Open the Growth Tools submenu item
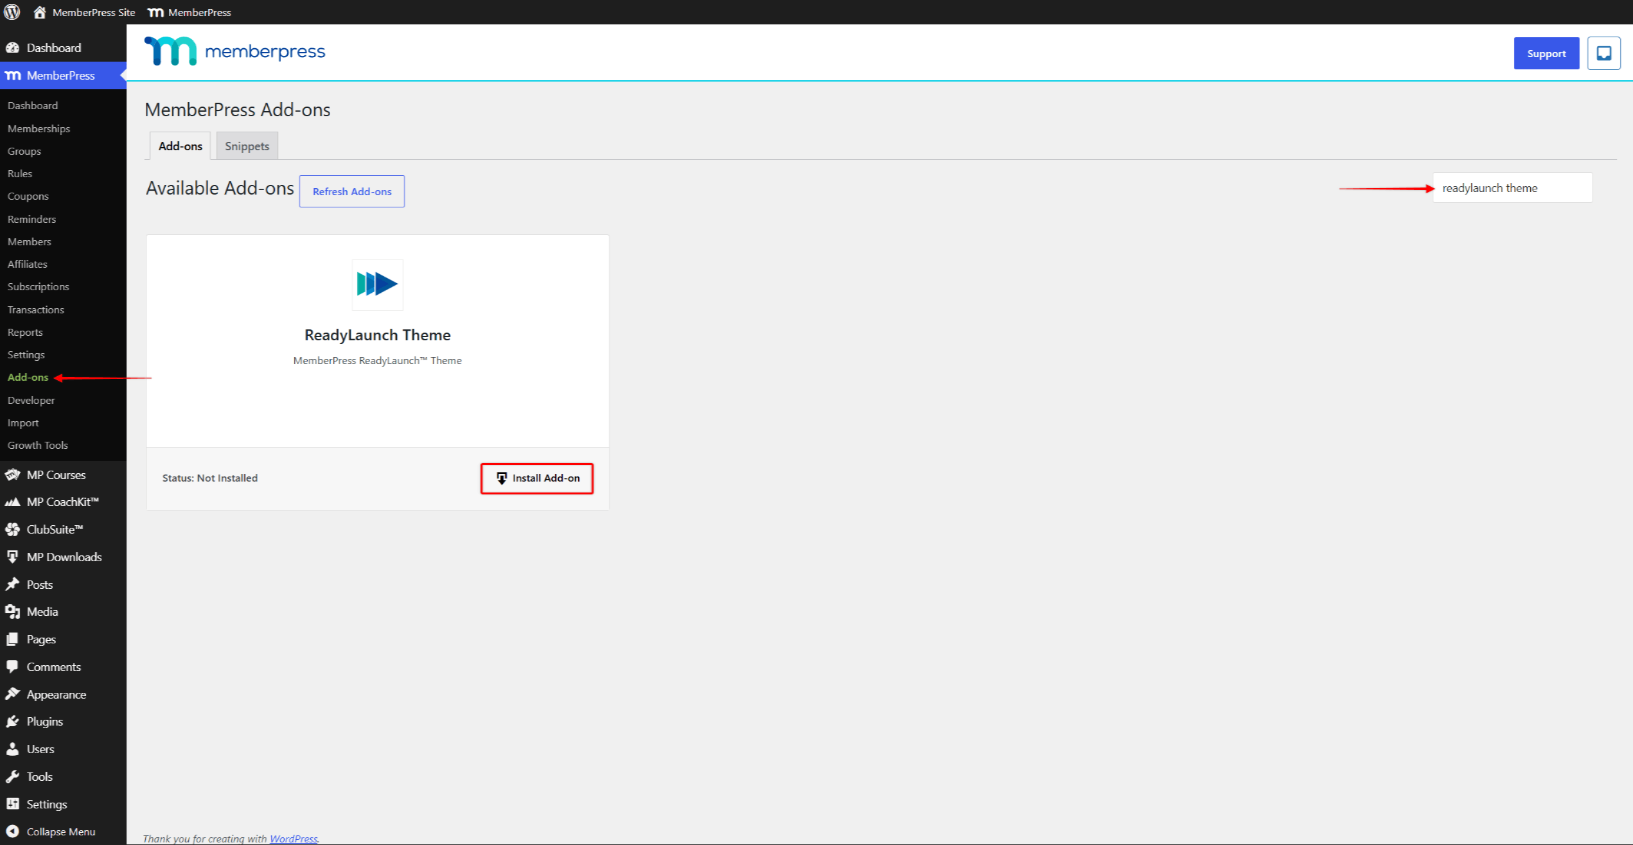 coord(37,445)
